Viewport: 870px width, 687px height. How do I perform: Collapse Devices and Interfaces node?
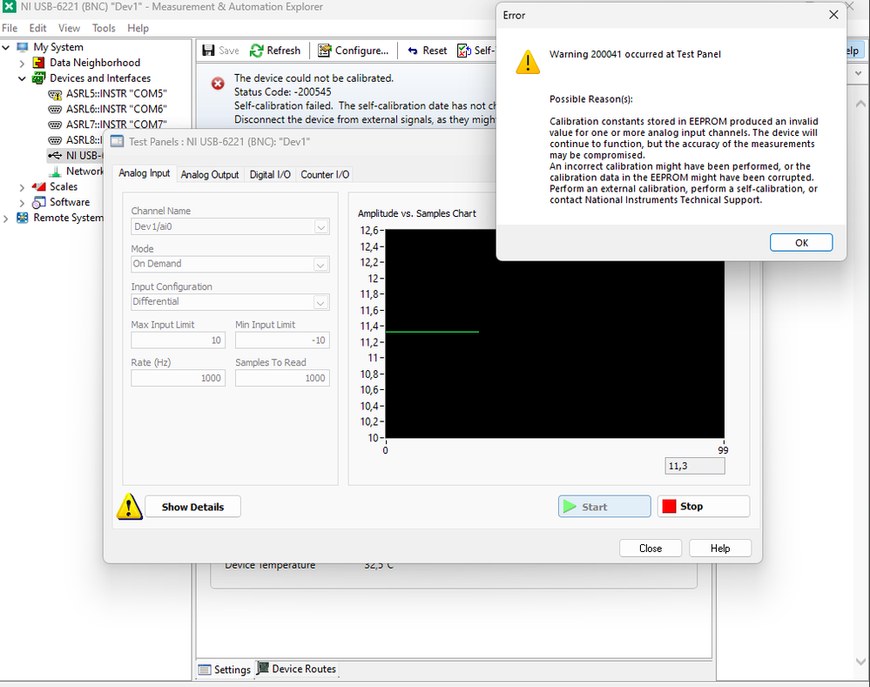coord(22,78)
